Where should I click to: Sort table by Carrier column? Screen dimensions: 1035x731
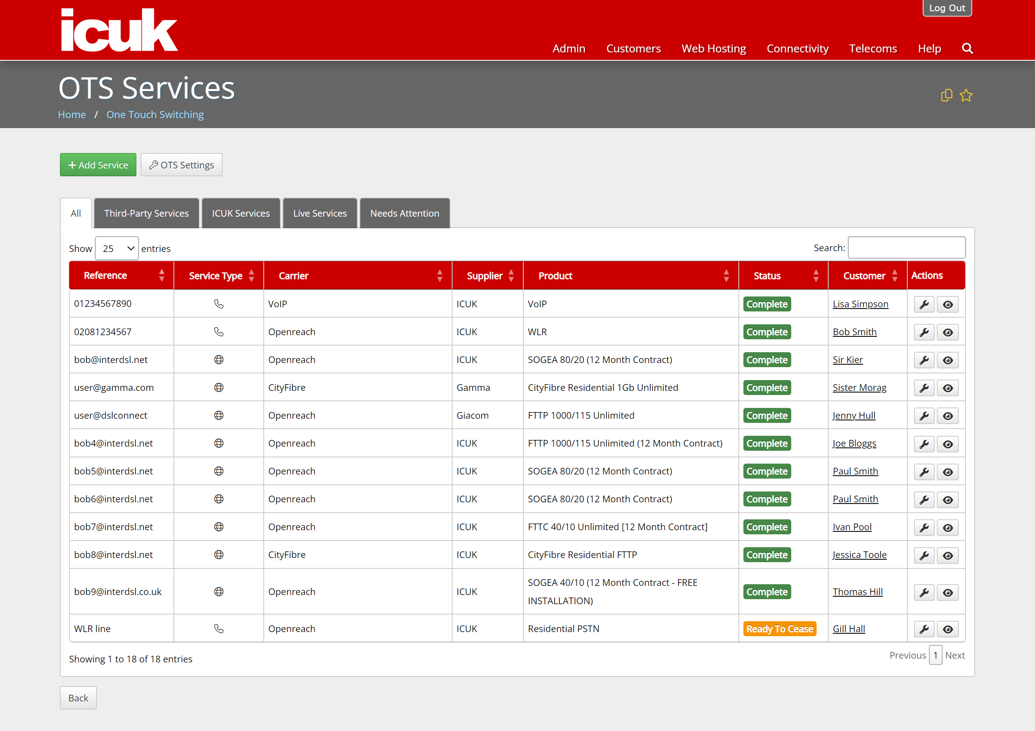[x=358, y=275]
